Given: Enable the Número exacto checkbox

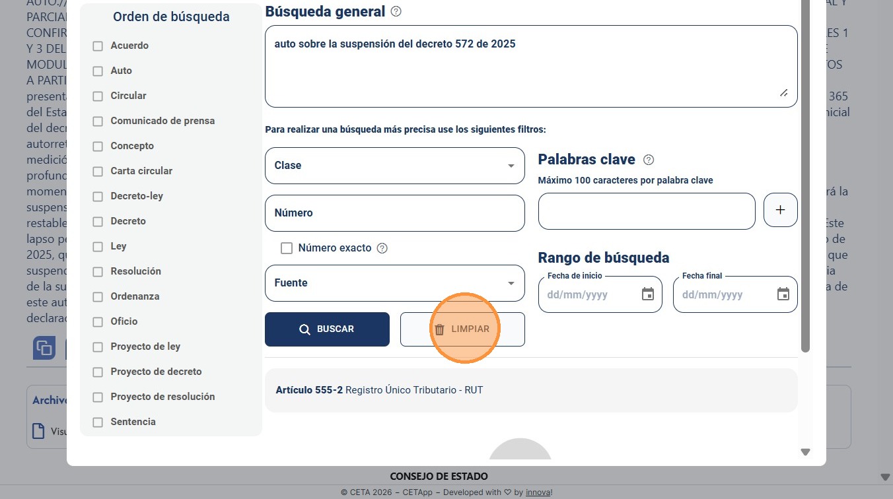Looking at the screenshot, I should (287, 248).
